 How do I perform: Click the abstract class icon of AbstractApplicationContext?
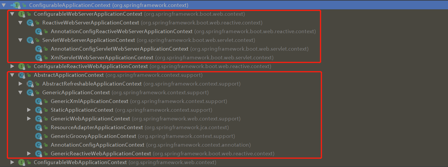21,75
